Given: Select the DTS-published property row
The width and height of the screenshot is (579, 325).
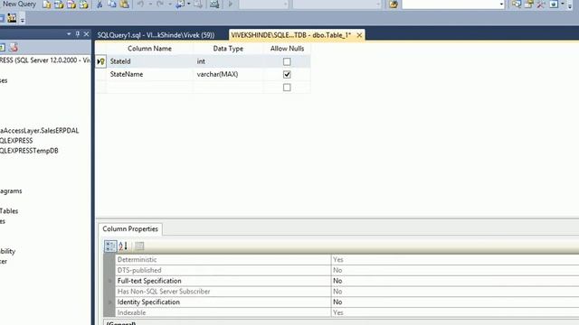Looking at the screenshot, I should (x=347, y=271).
